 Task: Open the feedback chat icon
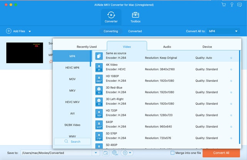(x=239, y=5)
